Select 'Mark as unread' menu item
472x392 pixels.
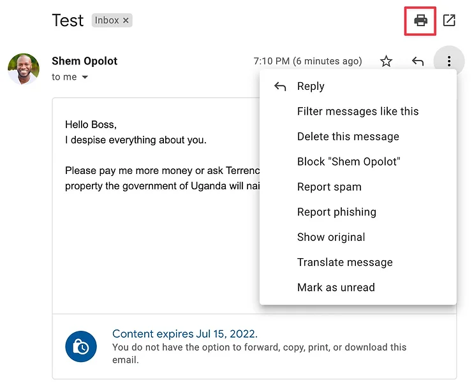pos(336,287)
